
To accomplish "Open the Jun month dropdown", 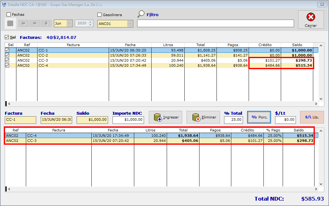I will (69, 23).
